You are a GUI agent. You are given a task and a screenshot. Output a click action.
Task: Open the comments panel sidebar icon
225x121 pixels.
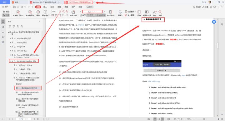point(3,32)
